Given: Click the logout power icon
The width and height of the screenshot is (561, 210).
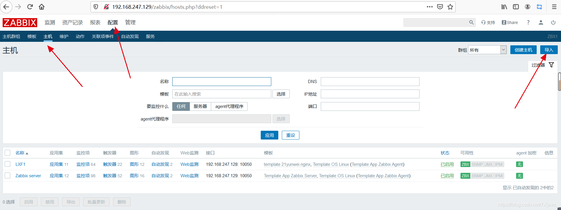Looking at the screenshot, I should tap(553, 23).
